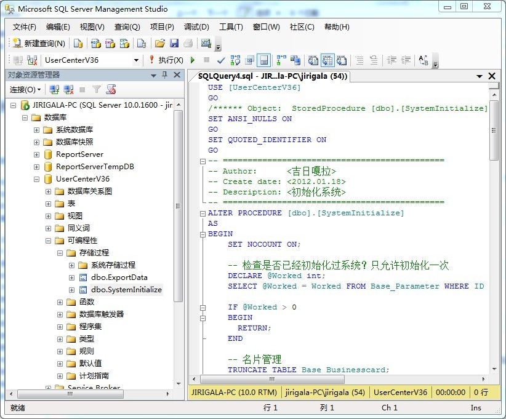Click the editor horizontal scrollbar thumb
The image size is (506, 419).
click(x=272, y=379)
